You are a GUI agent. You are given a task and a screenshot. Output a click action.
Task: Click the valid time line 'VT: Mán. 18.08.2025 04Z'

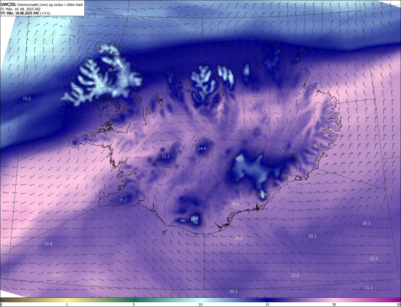[x=19, y=13]
